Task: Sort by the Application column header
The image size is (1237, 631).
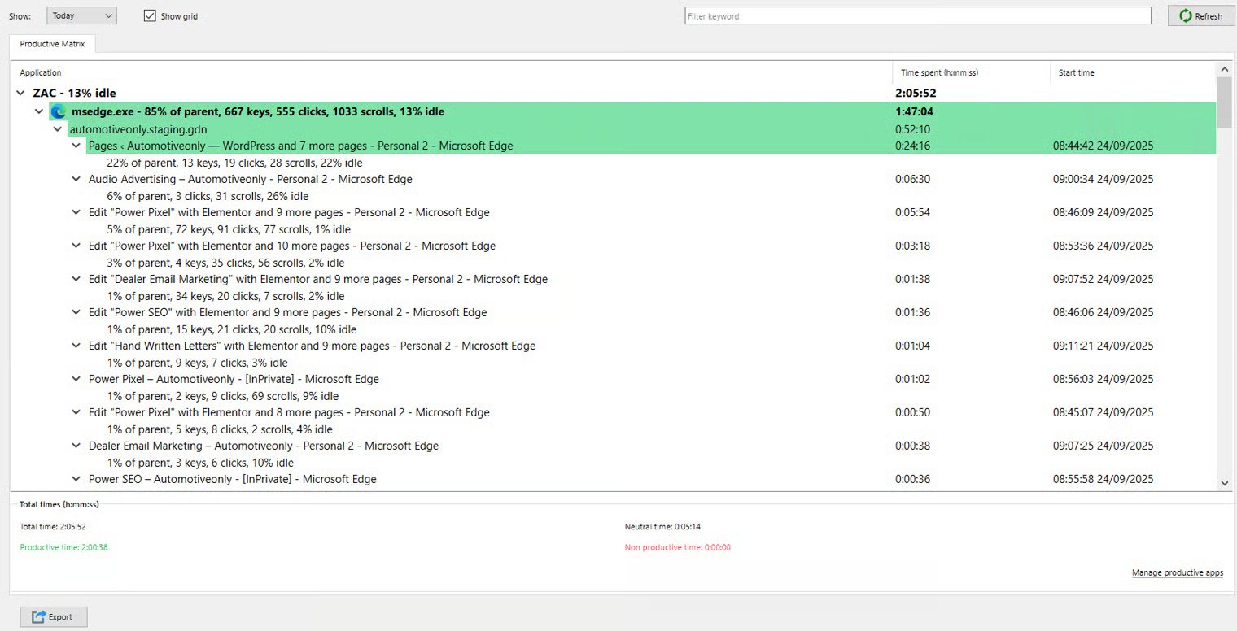Action: [x=41, y=73]
